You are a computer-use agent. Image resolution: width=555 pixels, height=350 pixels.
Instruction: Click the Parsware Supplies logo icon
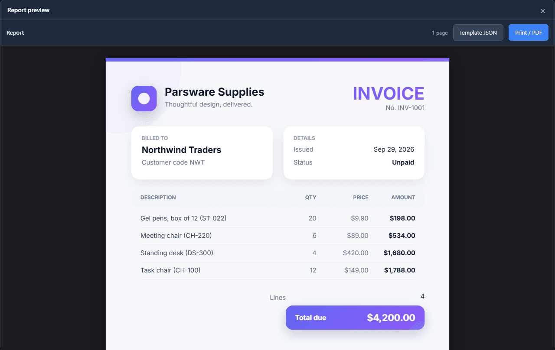(x=144, y=98)
